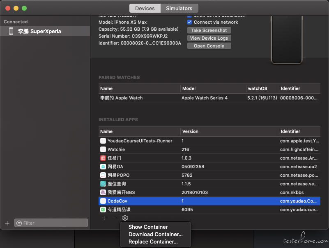This screenshot has width=329, height=248.
Task: Click the Model column header in Paired Watches
Action: click(213, 88)
